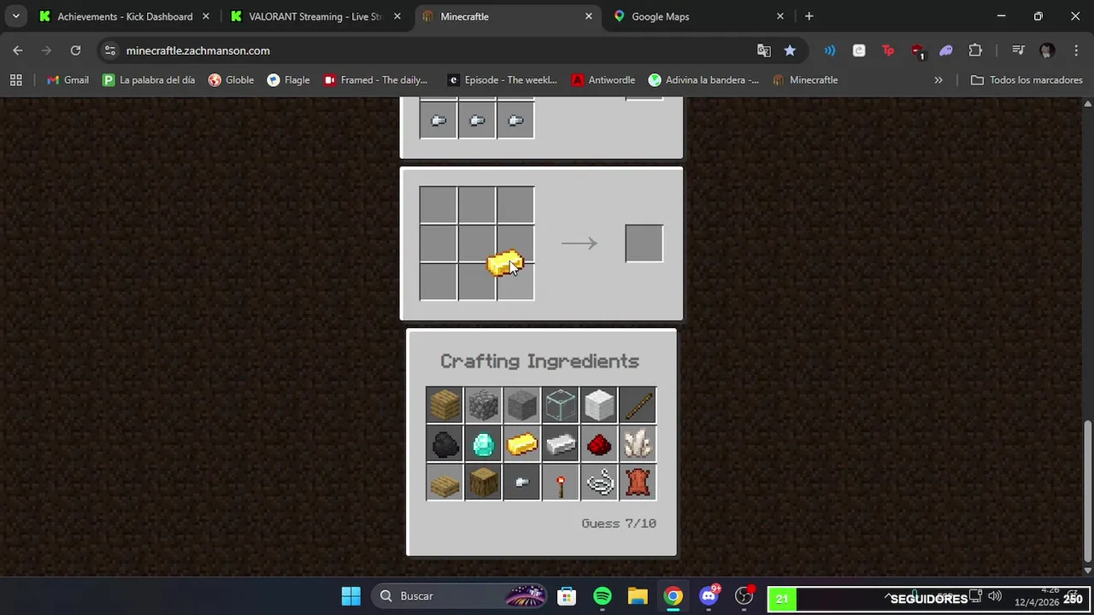The height and width of the screenshot is (615, 1094).
Task: Open Framed - The daily bookmark
Action: (375, 79)
